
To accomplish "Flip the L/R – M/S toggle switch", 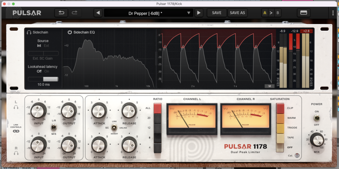I will click(53, 127).
